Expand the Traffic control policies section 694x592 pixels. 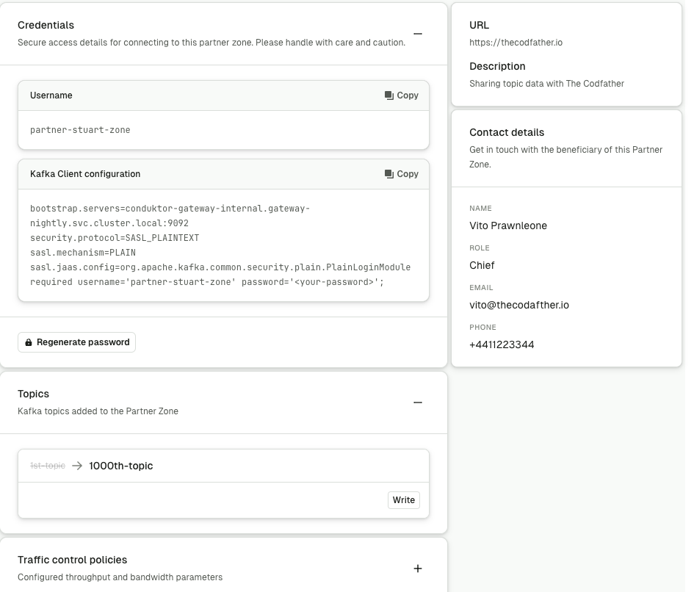tap(418, 568)
